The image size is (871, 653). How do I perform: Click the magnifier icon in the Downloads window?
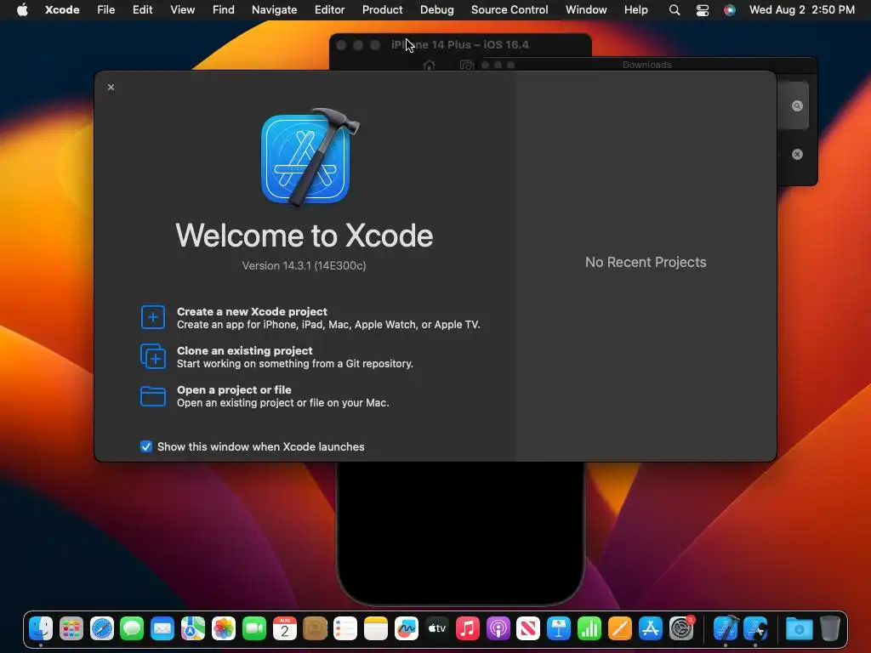tap(797, 105)
